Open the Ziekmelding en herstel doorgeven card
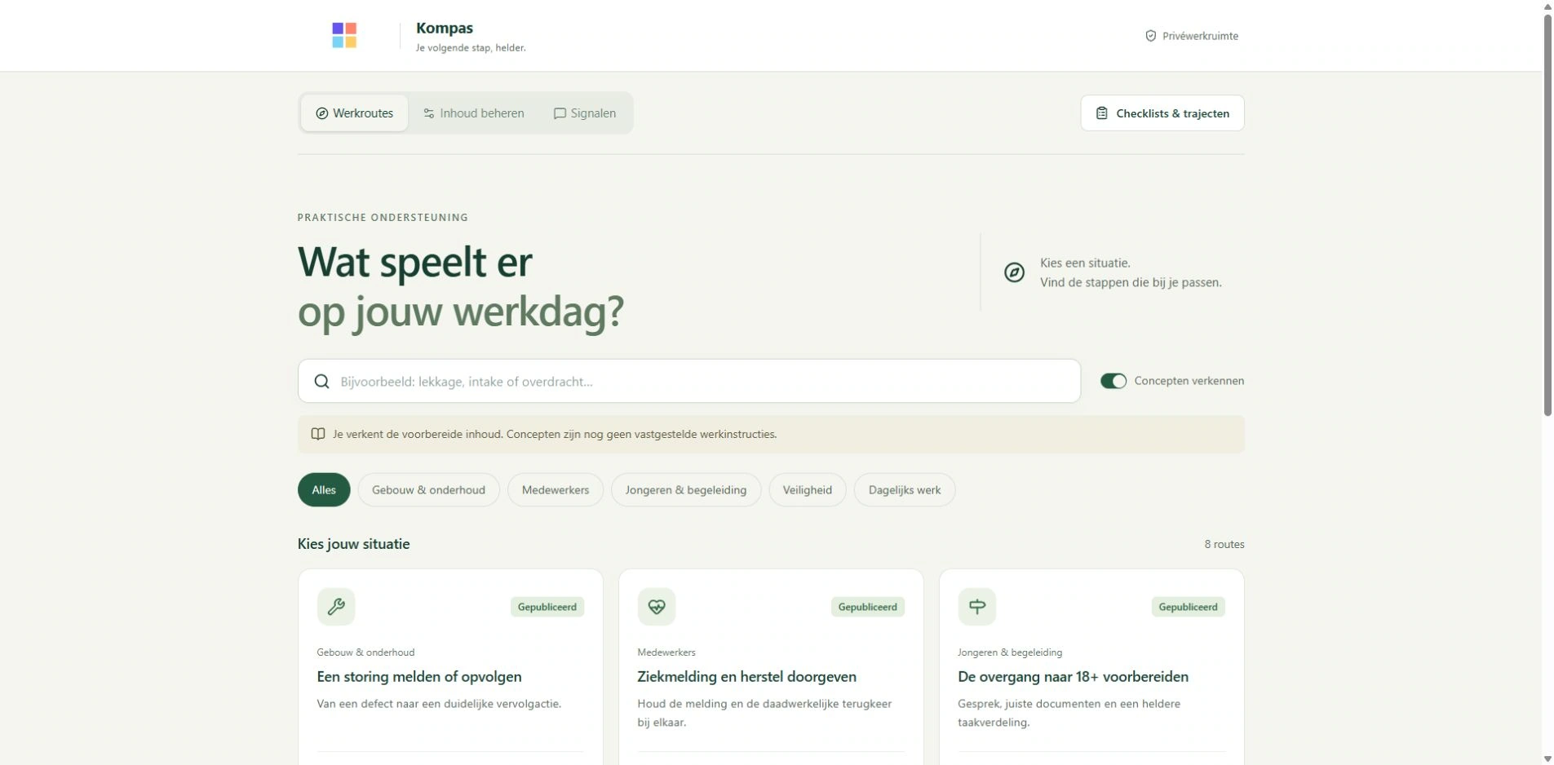1554x765 pixels. (x=771, y=667)
